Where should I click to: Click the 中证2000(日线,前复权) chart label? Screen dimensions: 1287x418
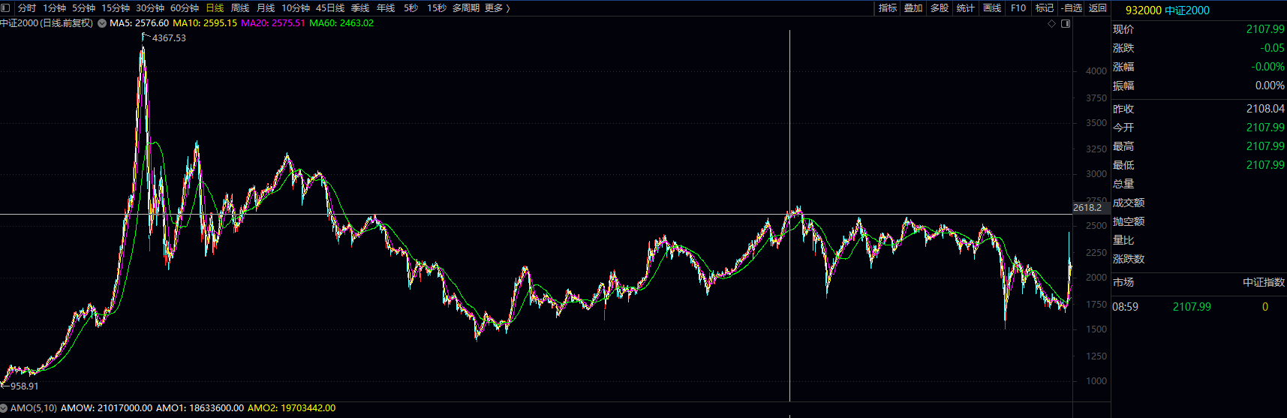click(x=47, y=23)
